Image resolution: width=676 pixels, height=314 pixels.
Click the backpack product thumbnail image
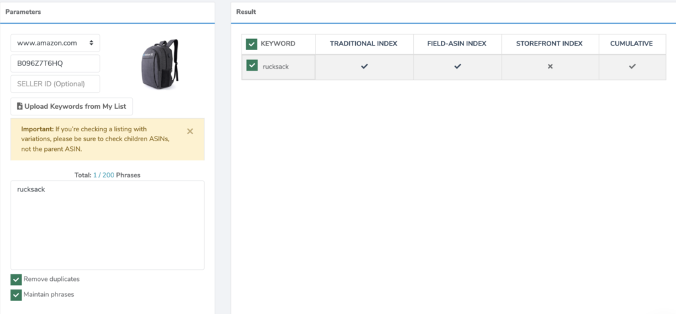tap(160, 64)
